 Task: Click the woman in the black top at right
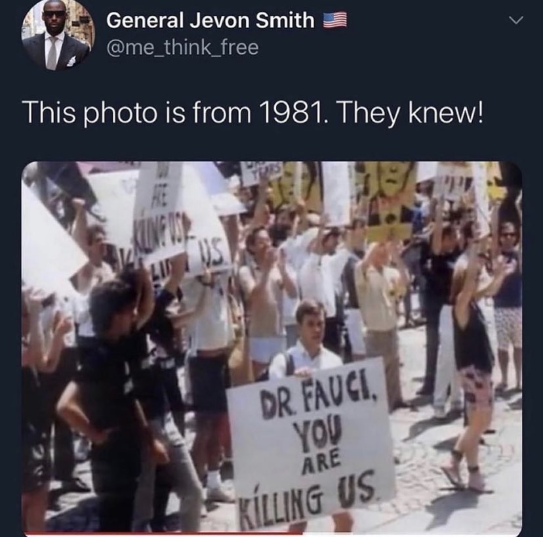coord(471,364)
